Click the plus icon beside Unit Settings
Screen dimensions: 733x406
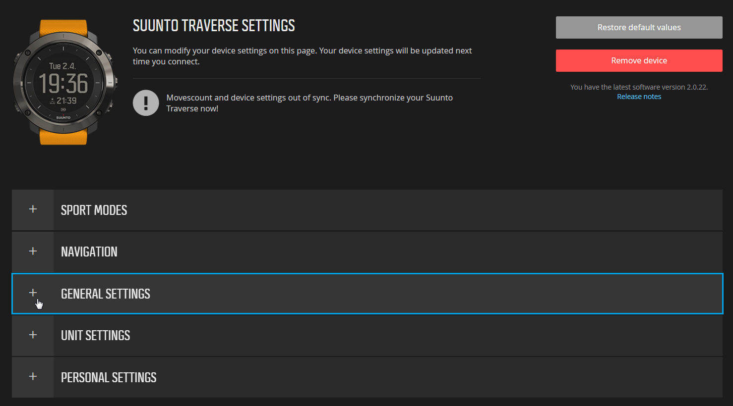point(33,335)
